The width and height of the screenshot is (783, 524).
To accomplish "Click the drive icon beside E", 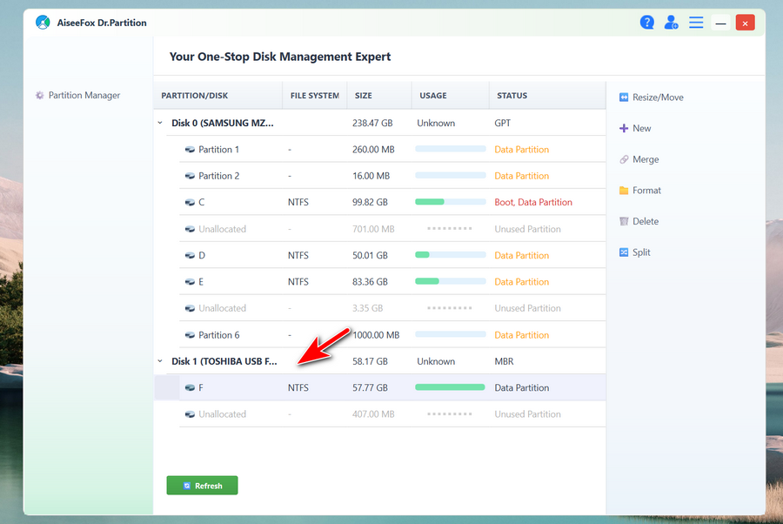I will point(190,282).
